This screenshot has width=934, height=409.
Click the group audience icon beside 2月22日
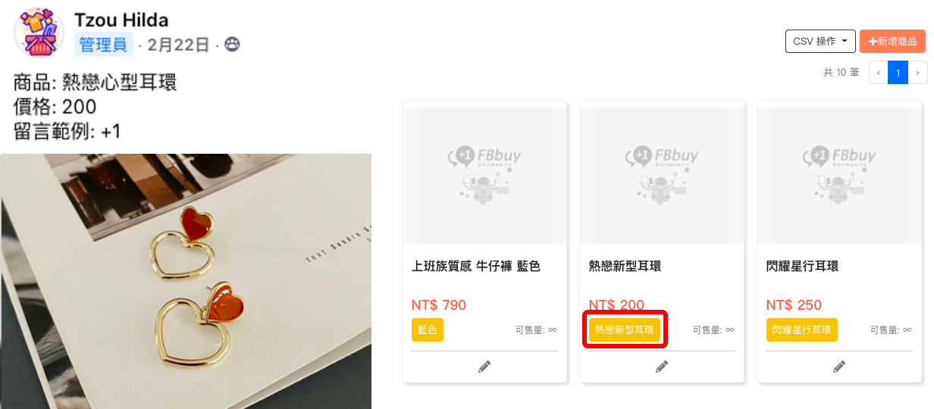[x=232, y=45]
